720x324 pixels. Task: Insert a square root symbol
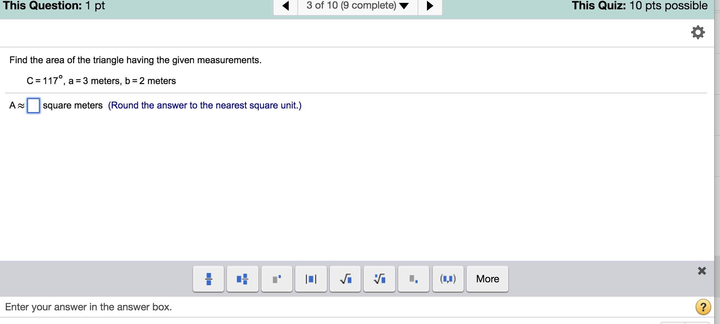tap(345, 279)
